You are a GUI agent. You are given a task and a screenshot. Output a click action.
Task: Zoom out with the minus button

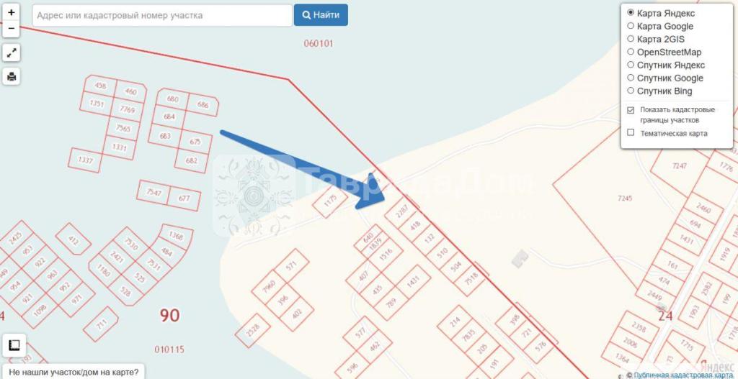point(12,29)
